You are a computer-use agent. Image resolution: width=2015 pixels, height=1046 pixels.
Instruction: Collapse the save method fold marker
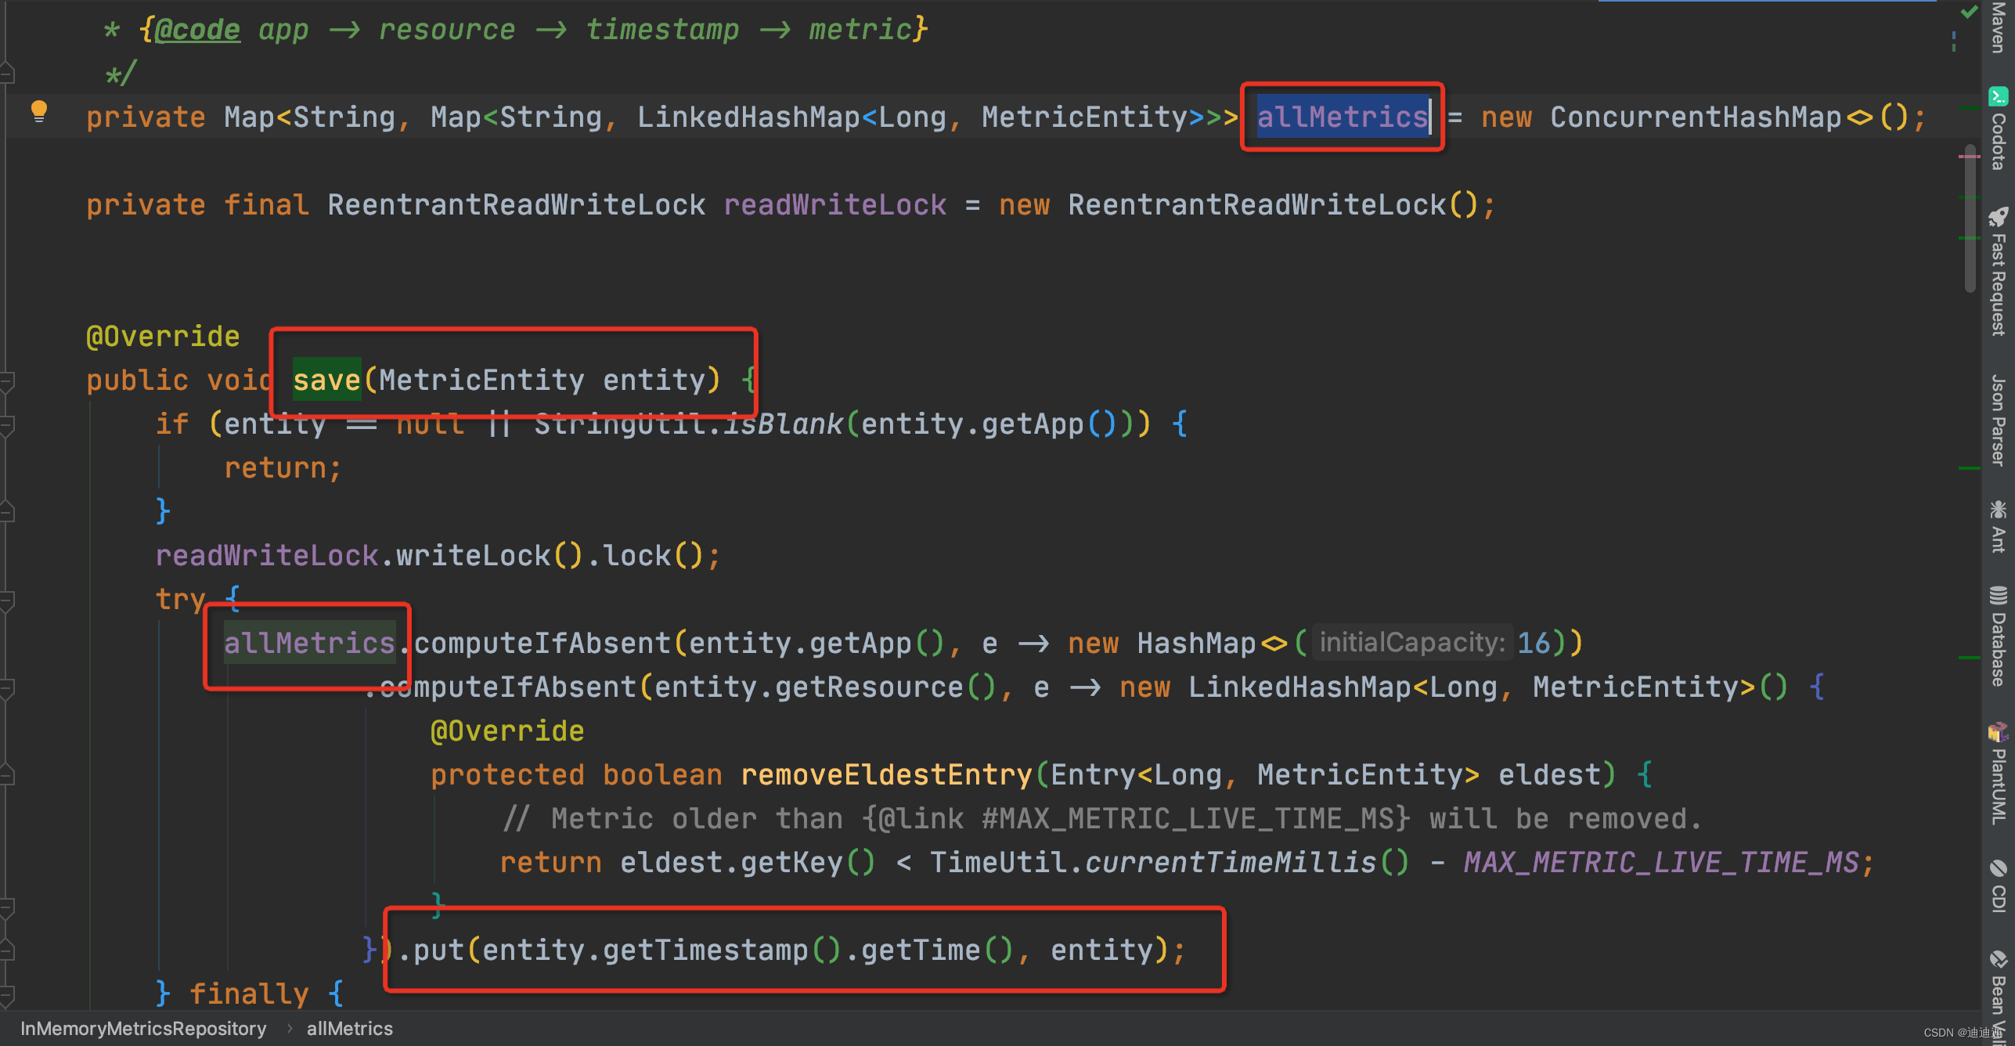pyautogui.click(x=7, y=381)
